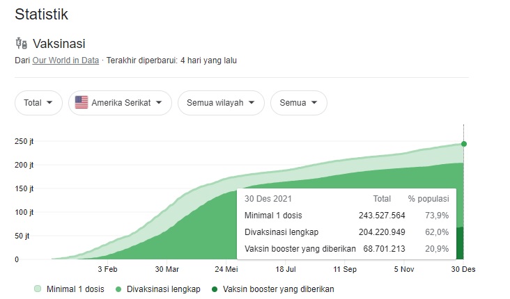Click the Vaksinasi section title
The width and height of the screenshot is (510, 299).
(59, 43)
